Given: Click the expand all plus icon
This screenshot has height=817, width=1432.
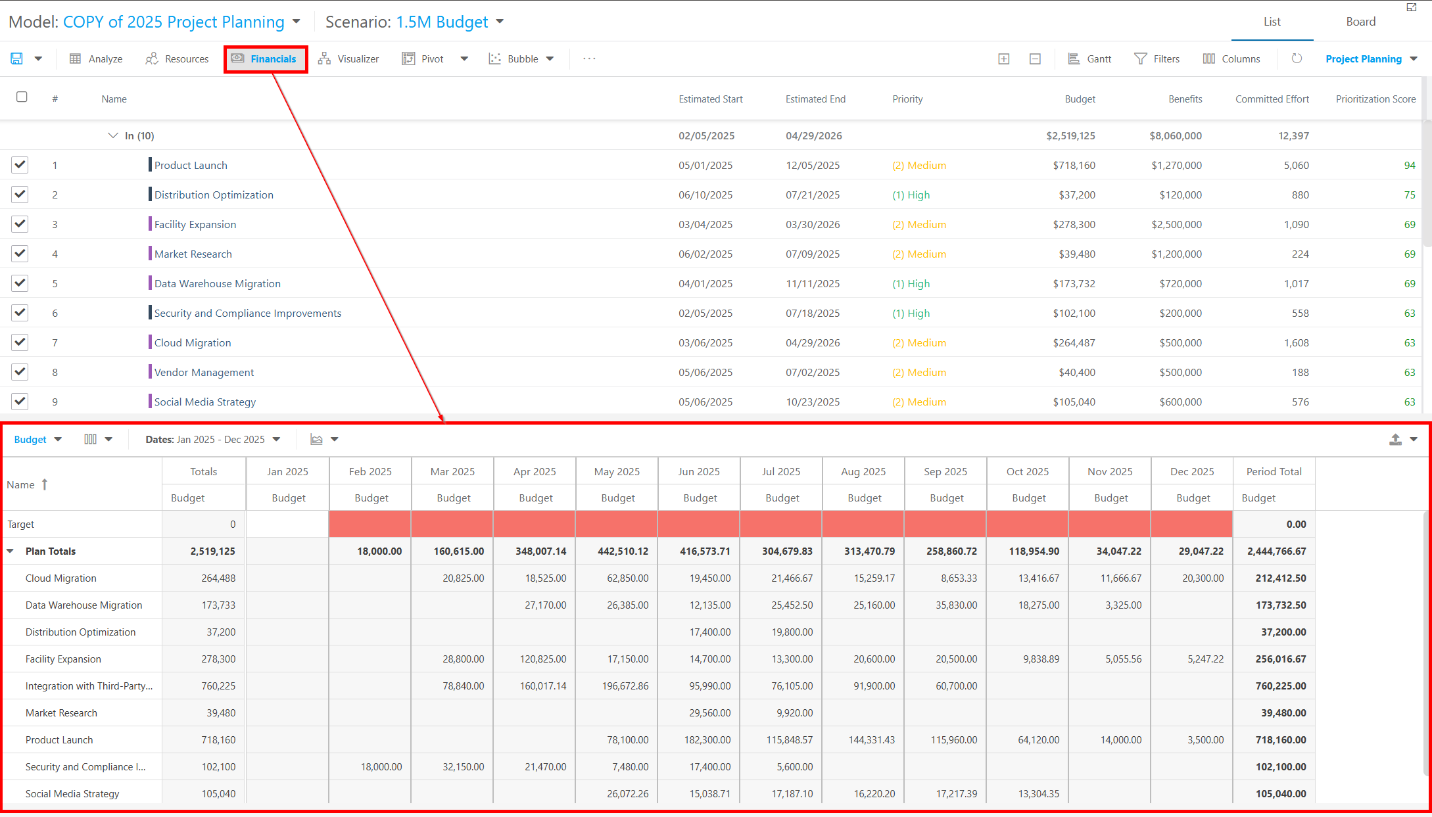Looking at the screenshot, I should pos(1004,58).
